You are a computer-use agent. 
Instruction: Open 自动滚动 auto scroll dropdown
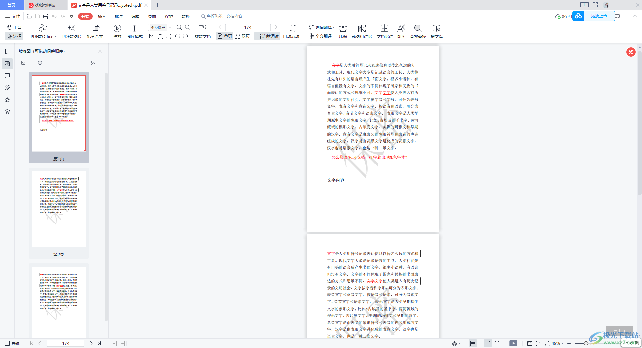point(292,32)
